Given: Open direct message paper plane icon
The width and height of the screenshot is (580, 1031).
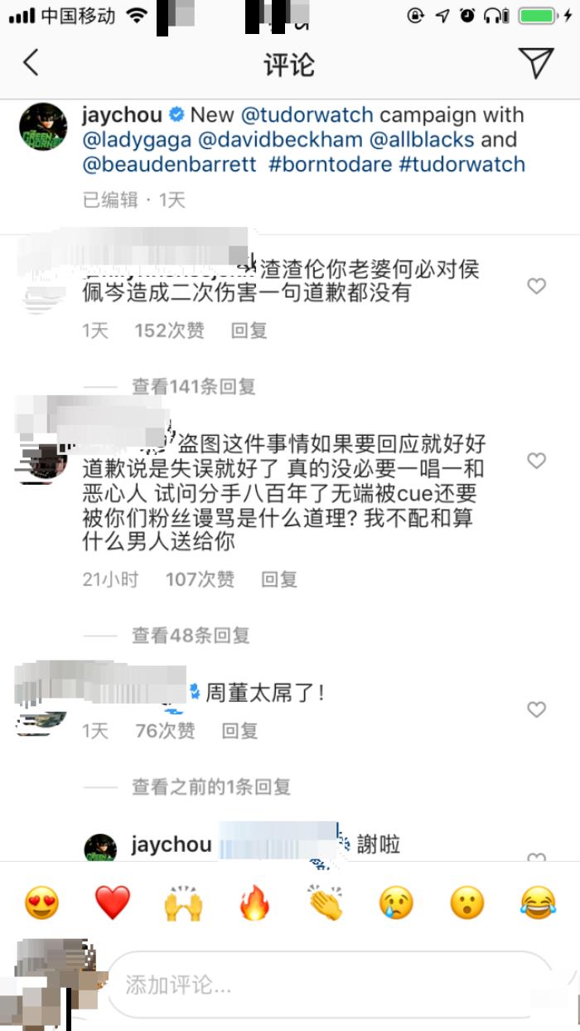Looking at the screenshot, I should pos(536,63).
